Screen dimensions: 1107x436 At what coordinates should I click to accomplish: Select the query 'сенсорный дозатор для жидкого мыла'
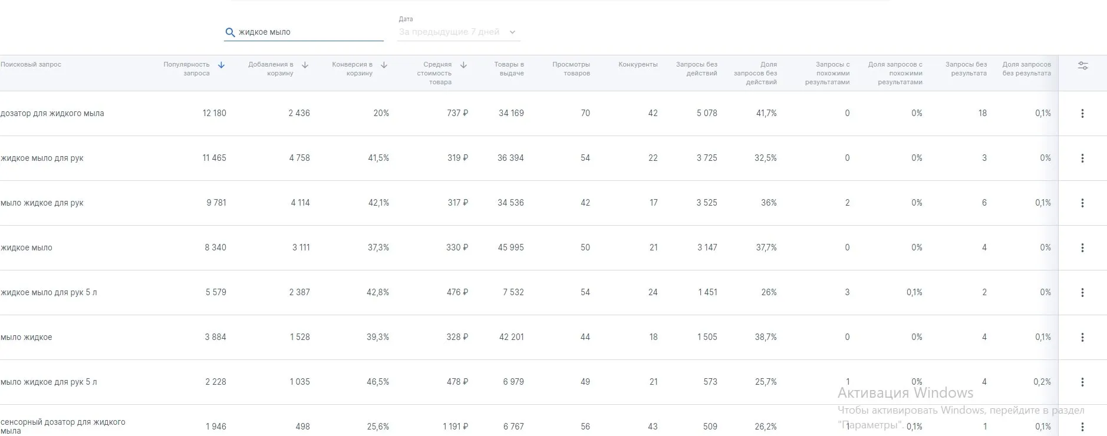point(62,426)
